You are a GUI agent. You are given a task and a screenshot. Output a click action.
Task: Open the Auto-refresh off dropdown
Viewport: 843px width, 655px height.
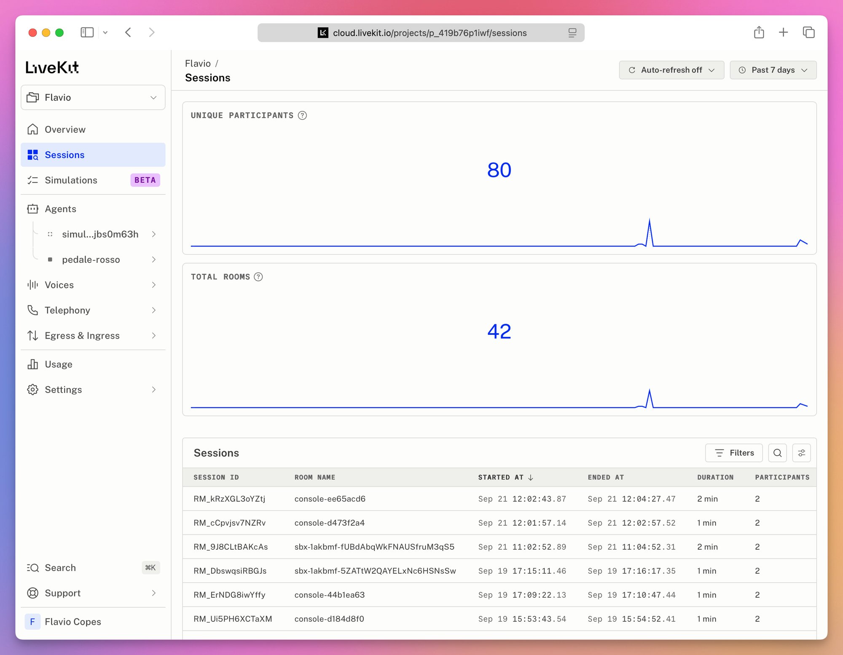pos(671,70)
